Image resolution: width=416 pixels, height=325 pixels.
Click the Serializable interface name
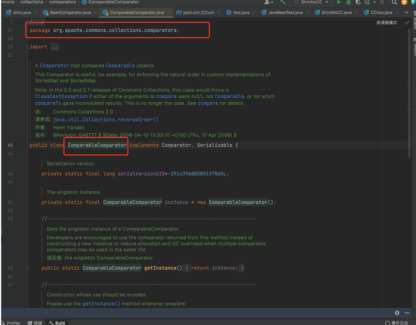214,145
